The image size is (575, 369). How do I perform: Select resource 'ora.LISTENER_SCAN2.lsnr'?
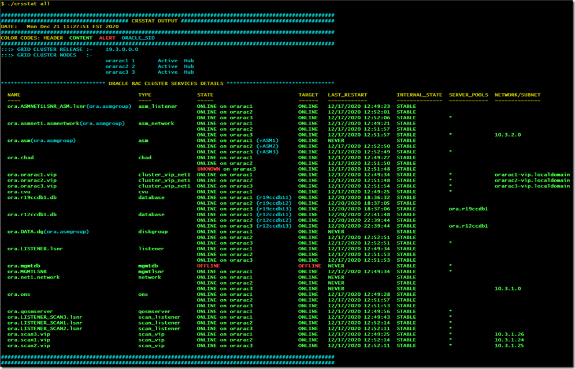pyautogui.click(x=44, y=329)
